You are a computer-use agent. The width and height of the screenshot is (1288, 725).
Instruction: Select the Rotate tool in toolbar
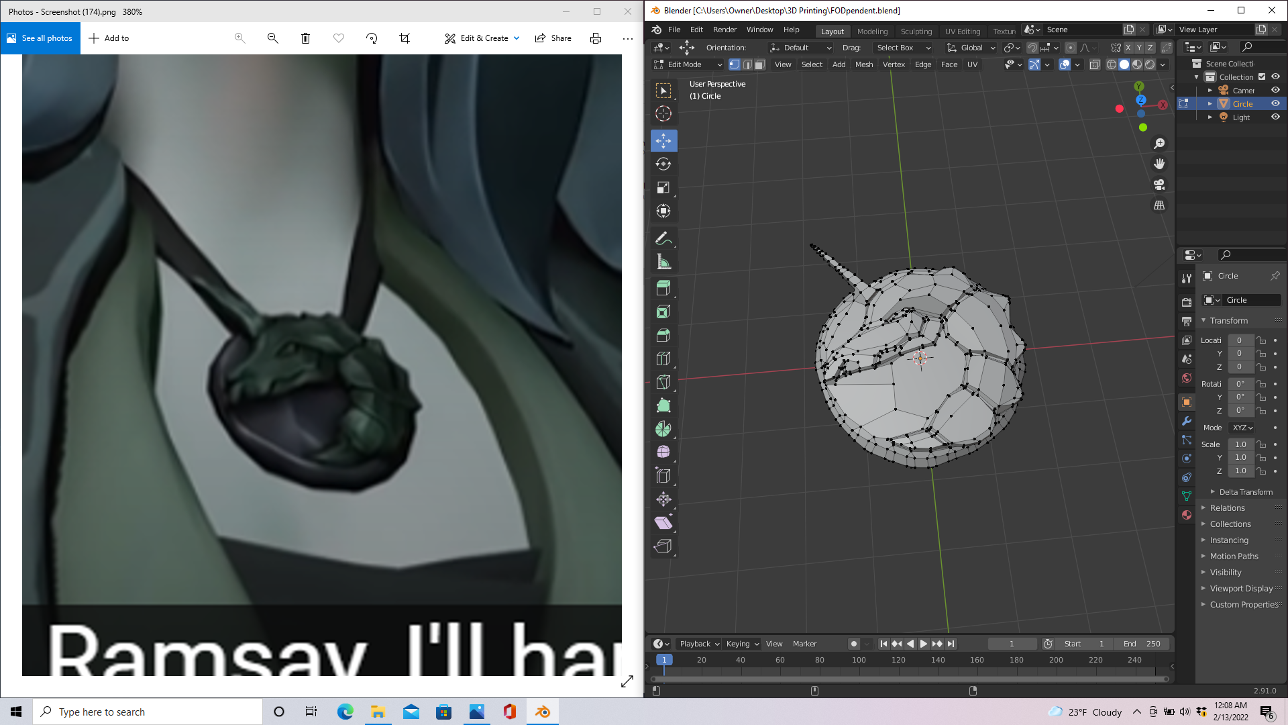(x=663, y=164)
